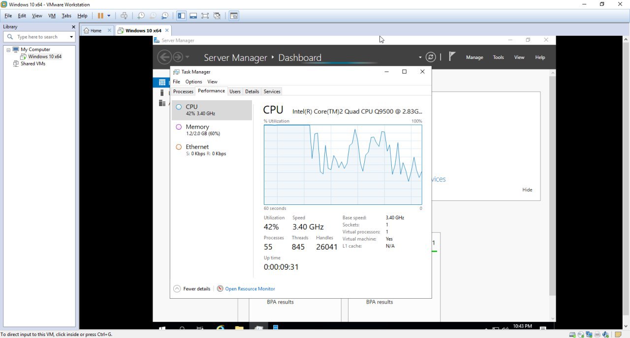This screenshot has height=338, width=630.
Task: Switch to the Processes tab
Action: point(183,91)
